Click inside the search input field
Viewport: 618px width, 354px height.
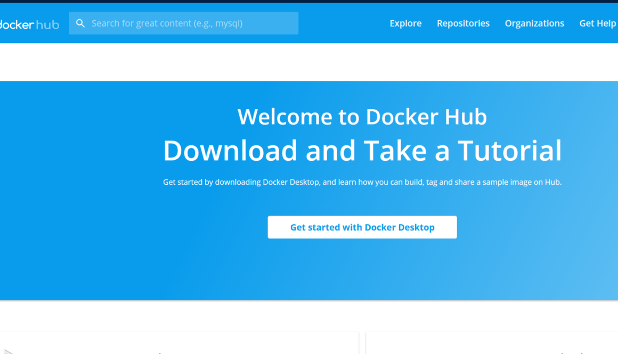[183, 23]
